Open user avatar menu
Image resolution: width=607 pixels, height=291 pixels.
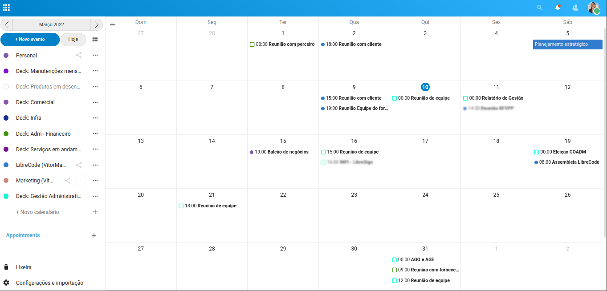pyautogui.click(x=594, y=8)
